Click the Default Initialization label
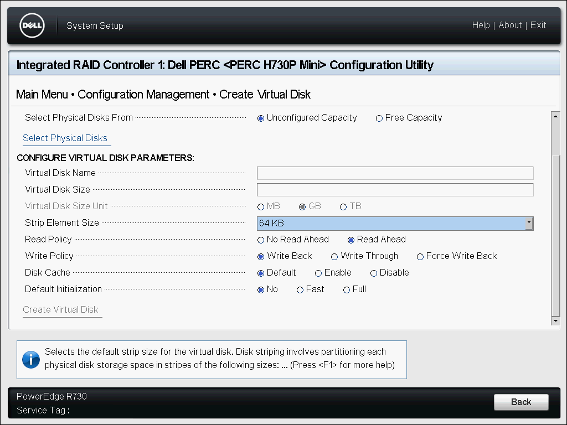The image size is (567, 425). (x=63, y=289)
